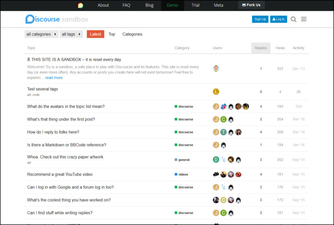This screenshot has height=225, width=334.
Task: Click the green 'C' avatar on first post topic
Action: tap(223, 120)
